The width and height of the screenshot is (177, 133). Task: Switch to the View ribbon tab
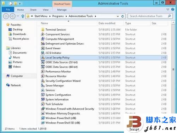pyautogui.click(x=46, y=10)
